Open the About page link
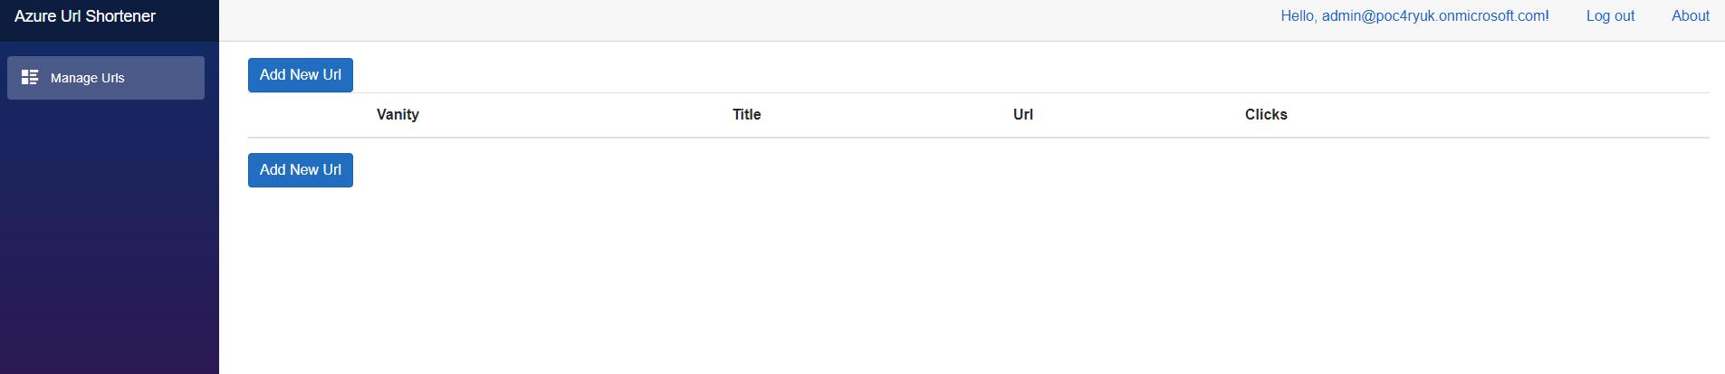 pos(1691,16)
